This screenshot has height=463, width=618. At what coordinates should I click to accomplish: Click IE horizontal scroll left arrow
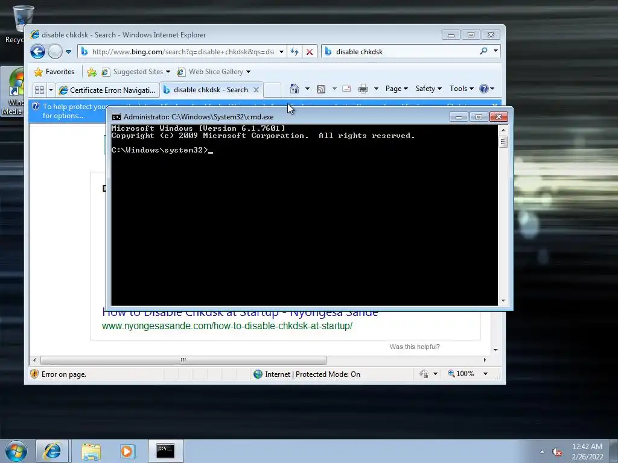(x=34, y=360)
